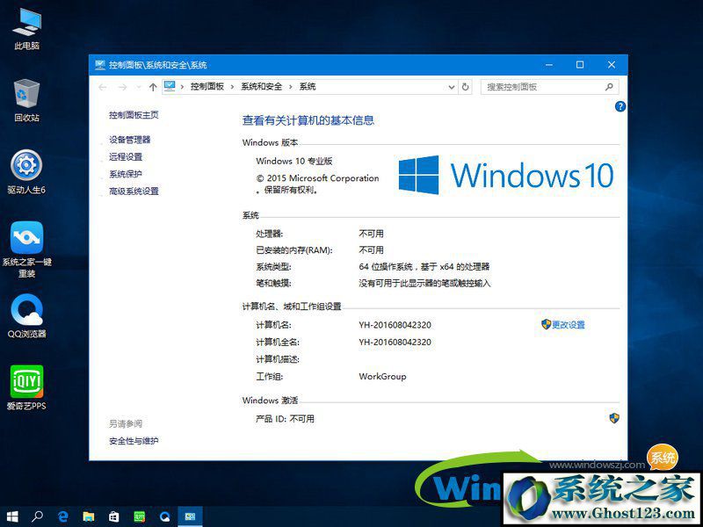Open 高级系统设置 in the sidebar

(134, 191)
